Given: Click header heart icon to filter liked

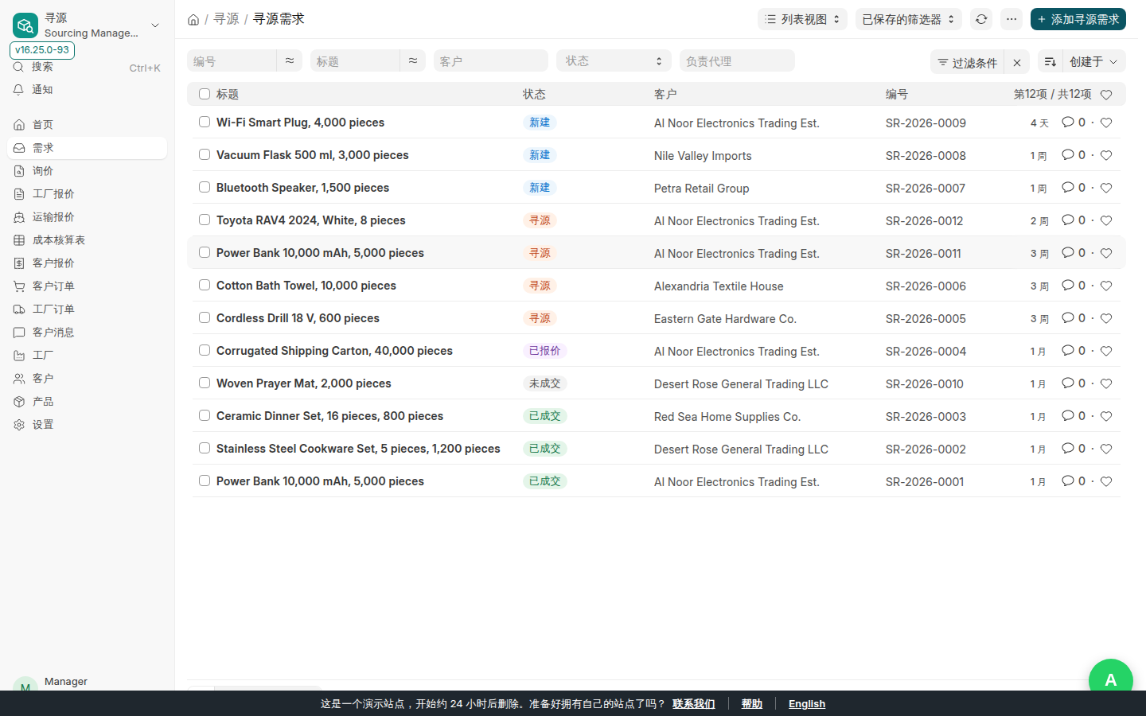Looking at the screenshot, I should click(1106, 95).
